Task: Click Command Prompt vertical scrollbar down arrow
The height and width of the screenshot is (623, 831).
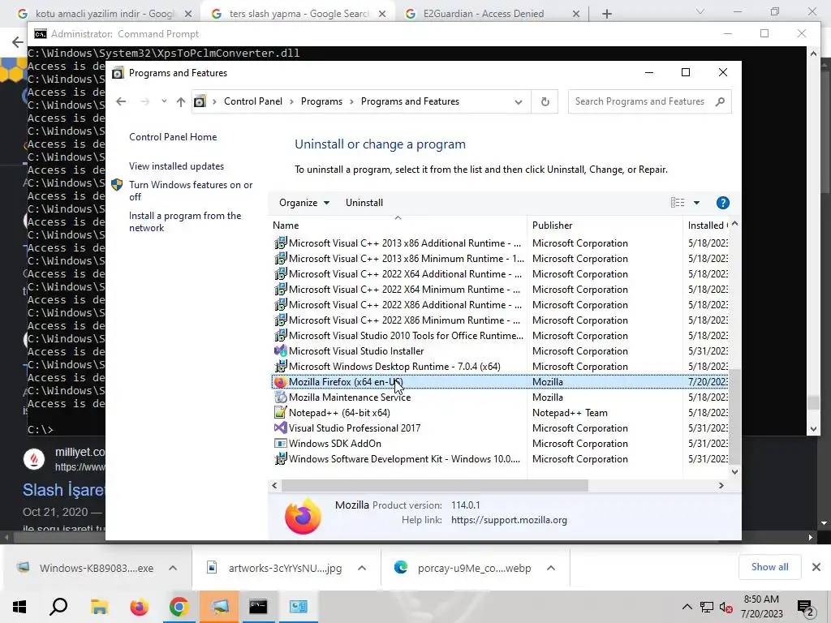Action: [x=813, y=429]
